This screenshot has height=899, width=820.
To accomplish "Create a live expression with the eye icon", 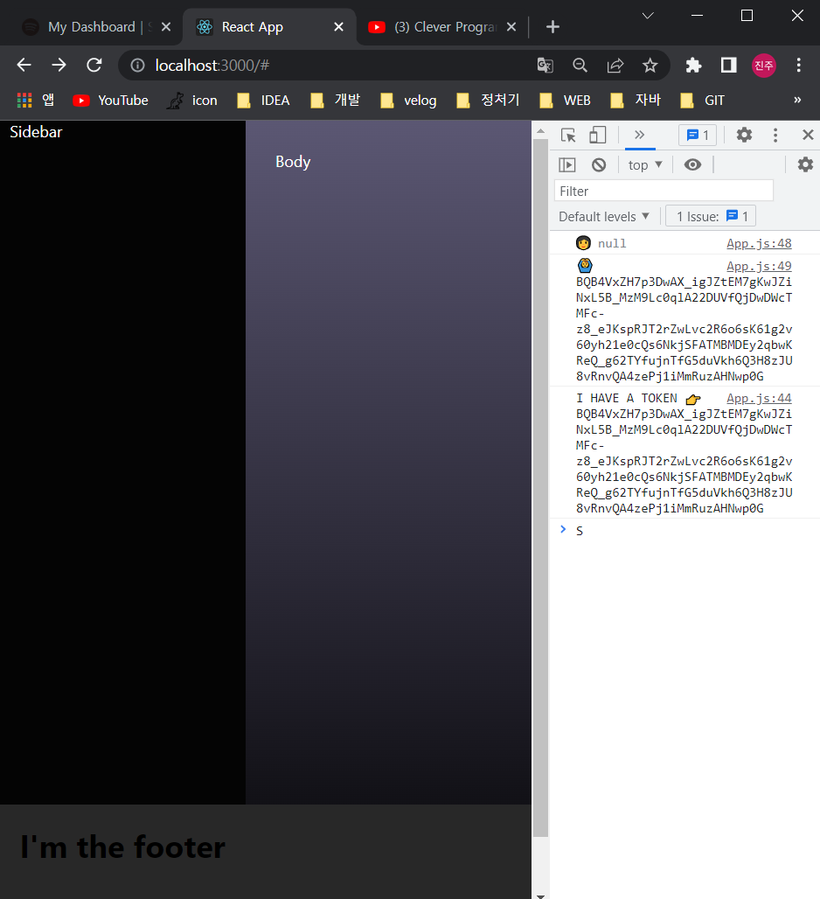I will pyautogui.click(x=692, y=165).
